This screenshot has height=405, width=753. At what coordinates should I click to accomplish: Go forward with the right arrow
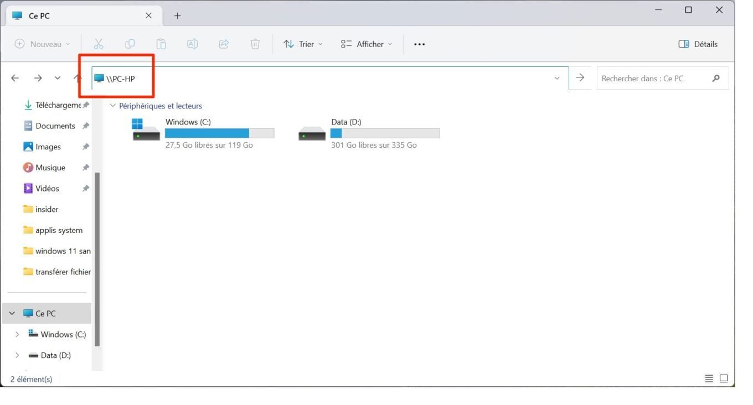click(38, 78)
